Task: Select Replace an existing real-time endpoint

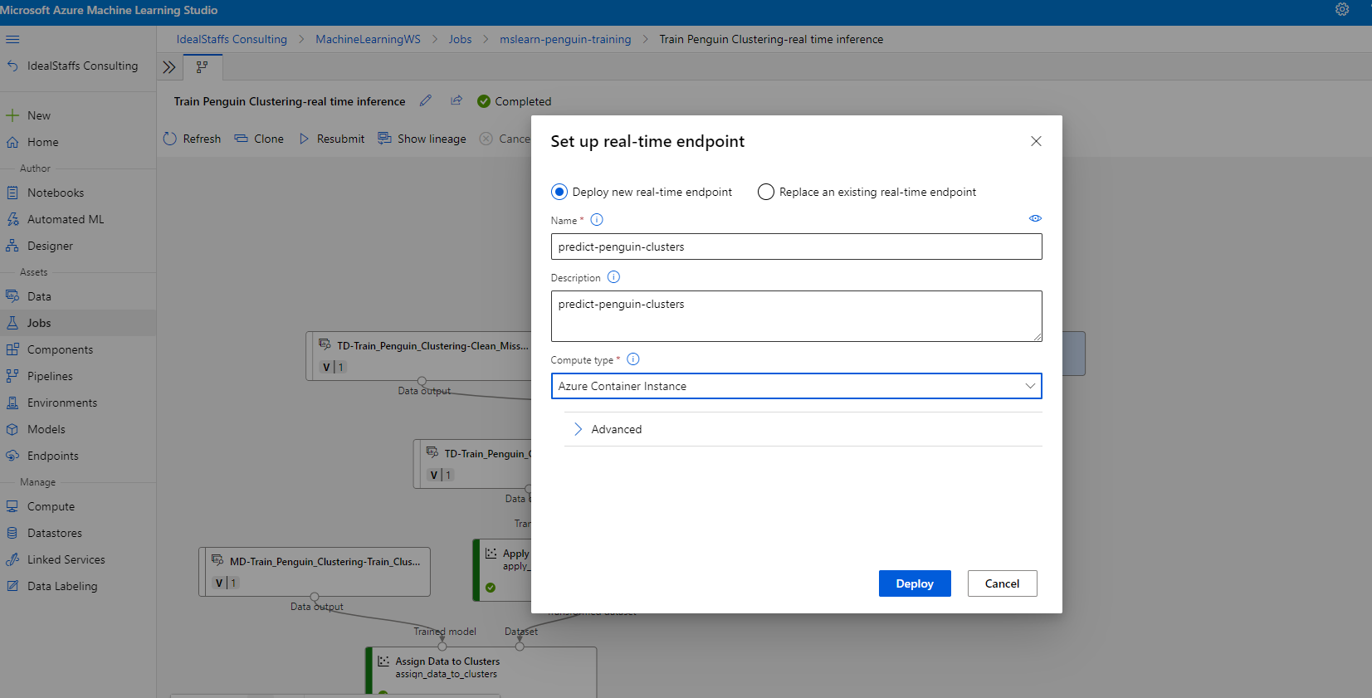Action: click(766, 192)
